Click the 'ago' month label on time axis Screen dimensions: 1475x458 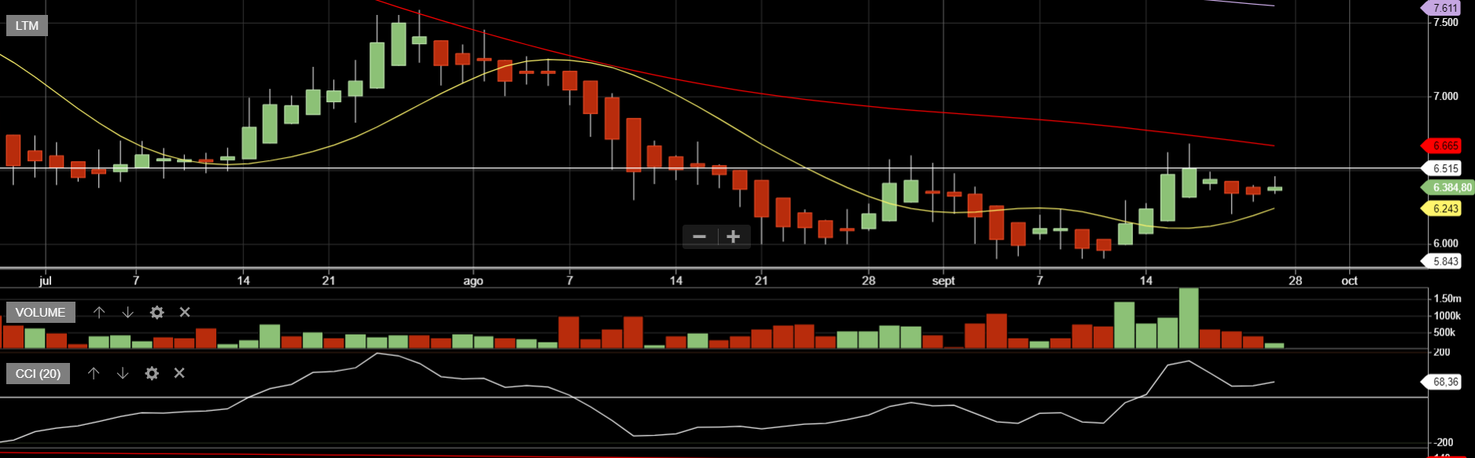(x=473, y=280)
